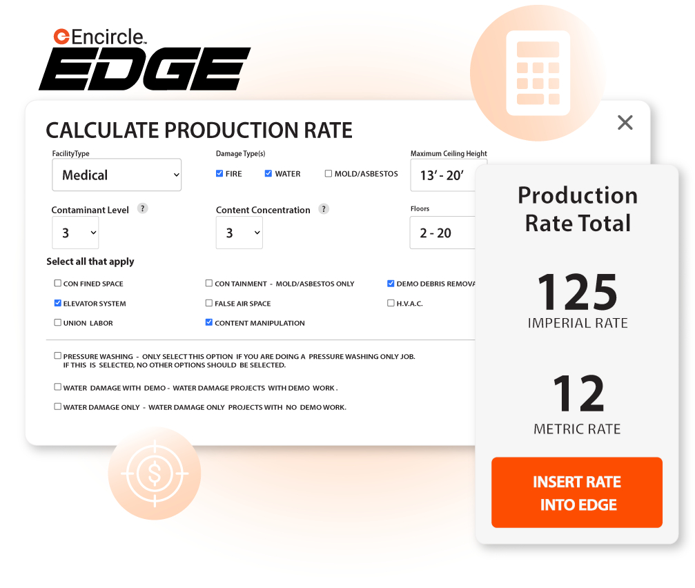The width and height of the screenshot is (695, 588).
Task: Close the Calculate Production Rate dialog
Action: (x=625, y=122)
